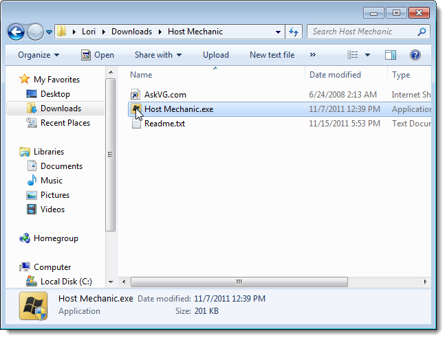The image size is (447, 340).
Task: Click the Music note icon
Action: 32,181
